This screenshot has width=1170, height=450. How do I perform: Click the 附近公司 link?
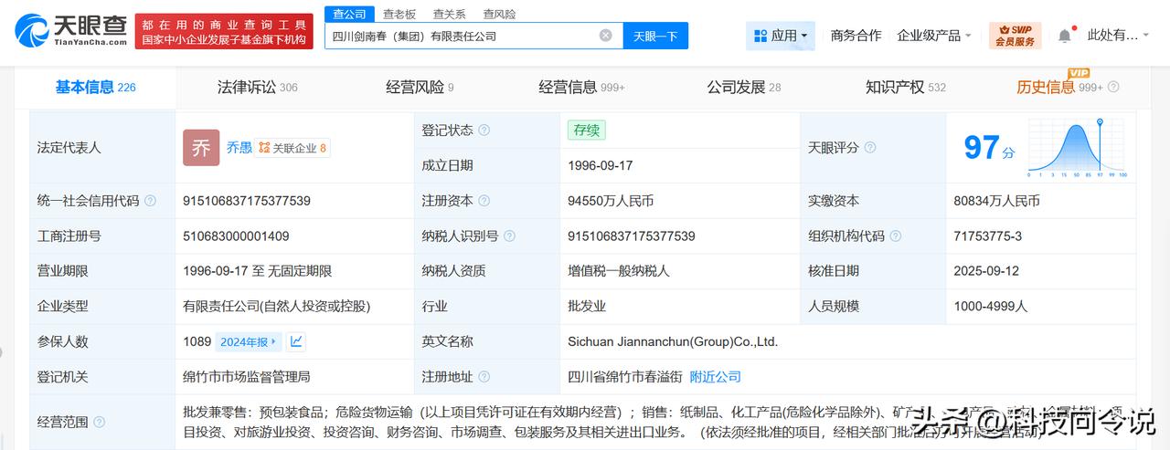click(x=716, y=377)
